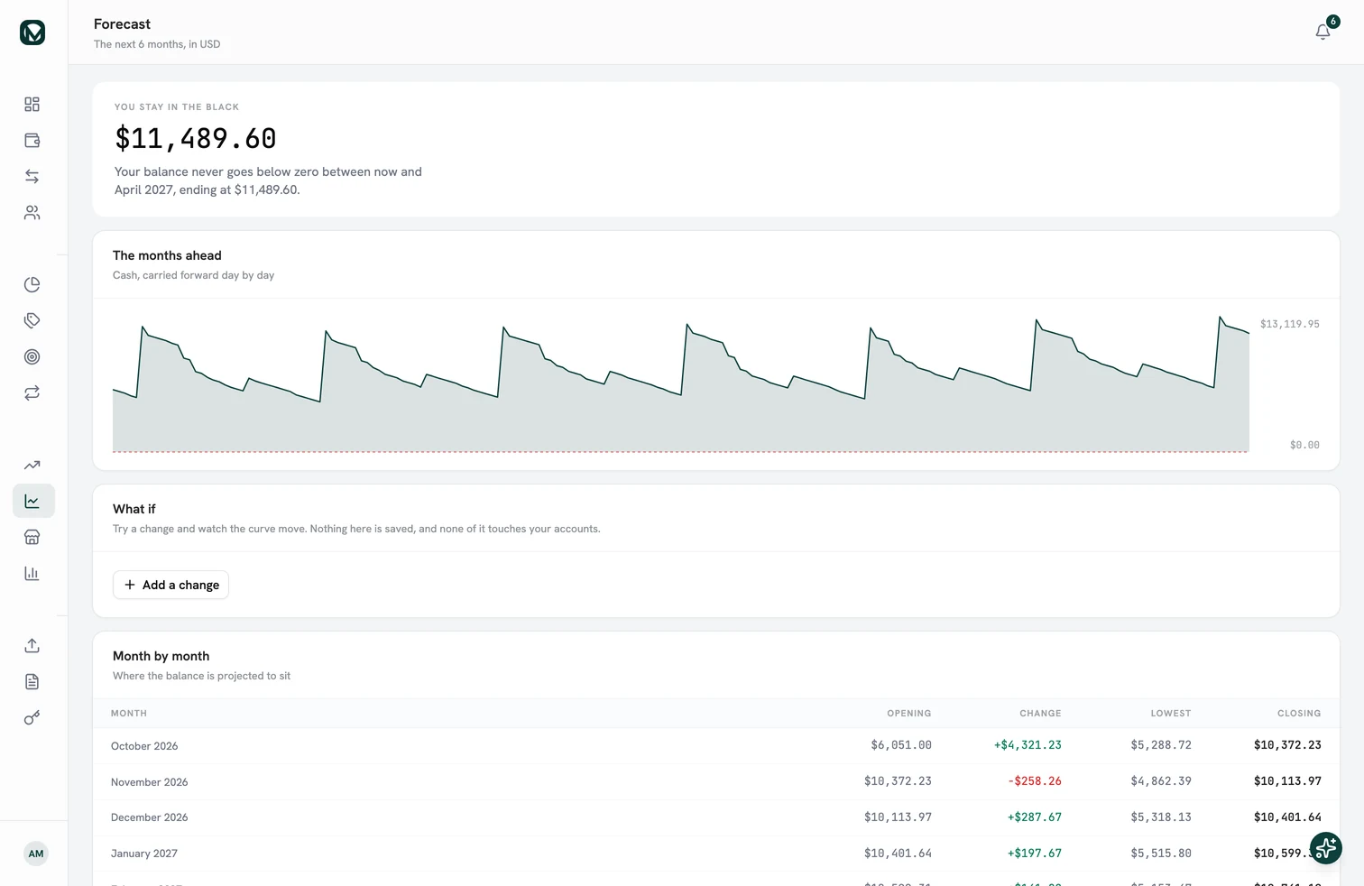The image size is (1364, 886).
Task: Open the storefront icon in sidebar
Action: pos(32,538)
